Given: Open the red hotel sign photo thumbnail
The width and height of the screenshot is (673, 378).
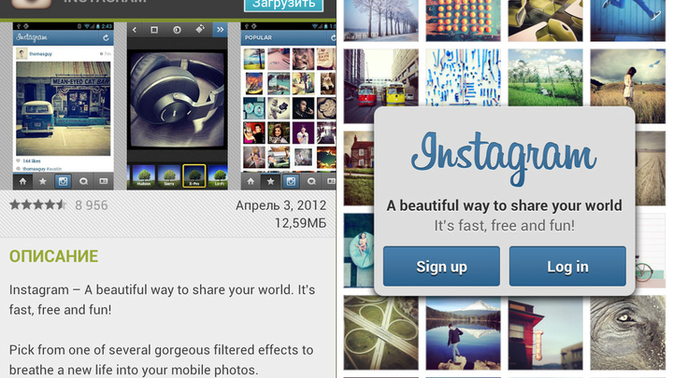Looking at the screenshot, I should [546, 333].
